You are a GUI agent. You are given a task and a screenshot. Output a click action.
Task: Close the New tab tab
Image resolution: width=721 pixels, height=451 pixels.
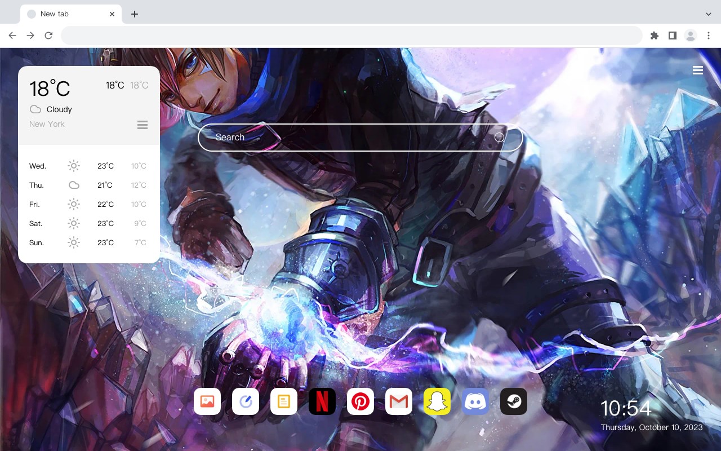(113, 14)
